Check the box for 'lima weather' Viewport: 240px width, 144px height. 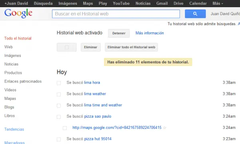click(59, 94)
